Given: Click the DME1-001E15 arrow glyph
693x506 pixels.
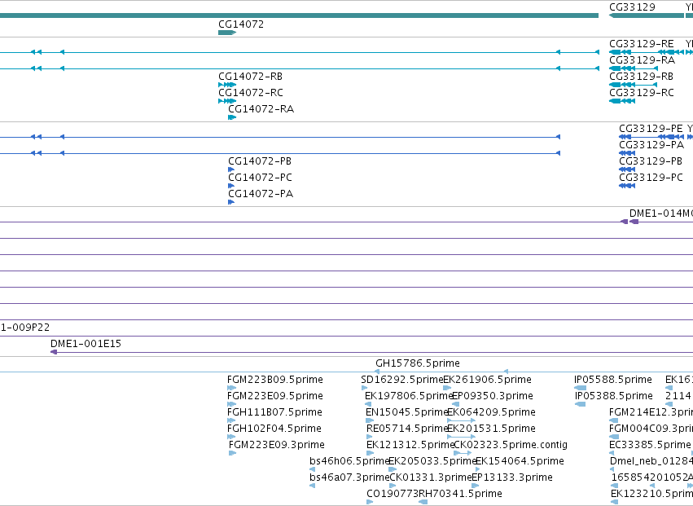Looking at the screenshot, I should tap(54, 352).
